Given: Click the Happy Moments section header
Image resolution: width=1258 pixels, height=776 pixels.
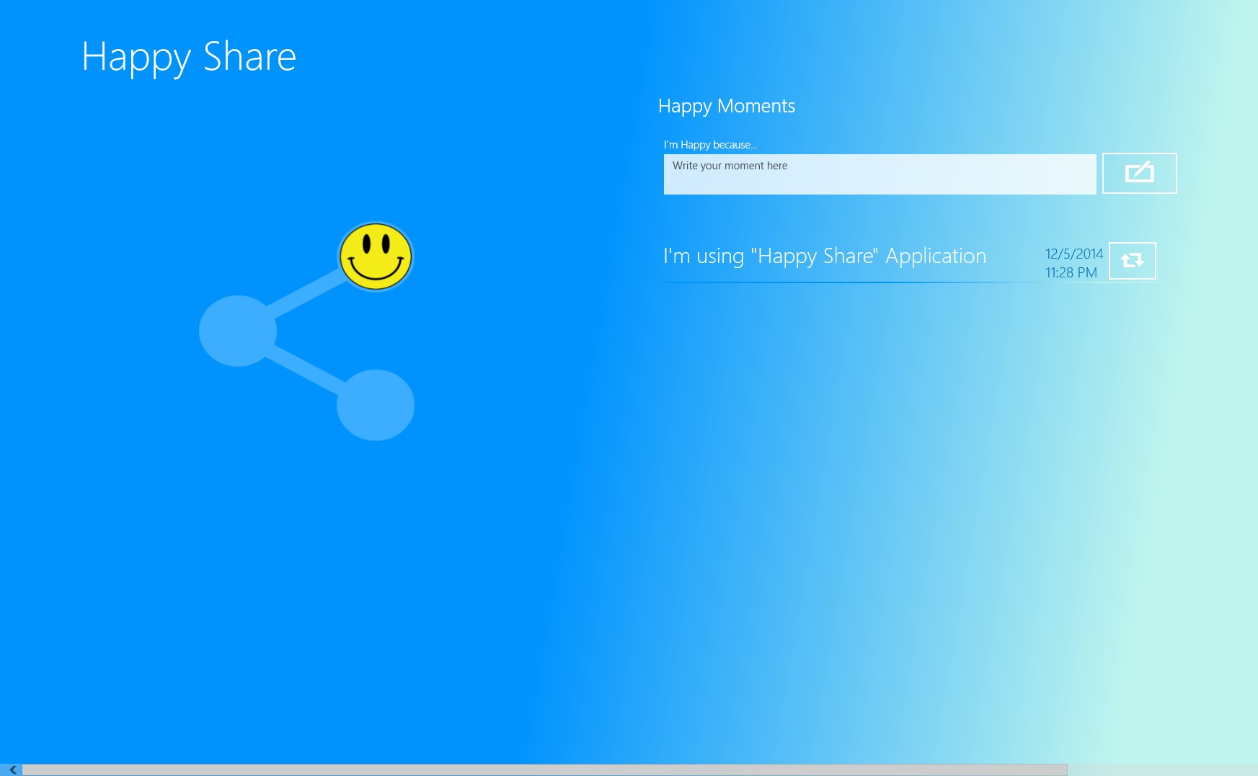Looking at the screenshot, I should pos(727,106).
